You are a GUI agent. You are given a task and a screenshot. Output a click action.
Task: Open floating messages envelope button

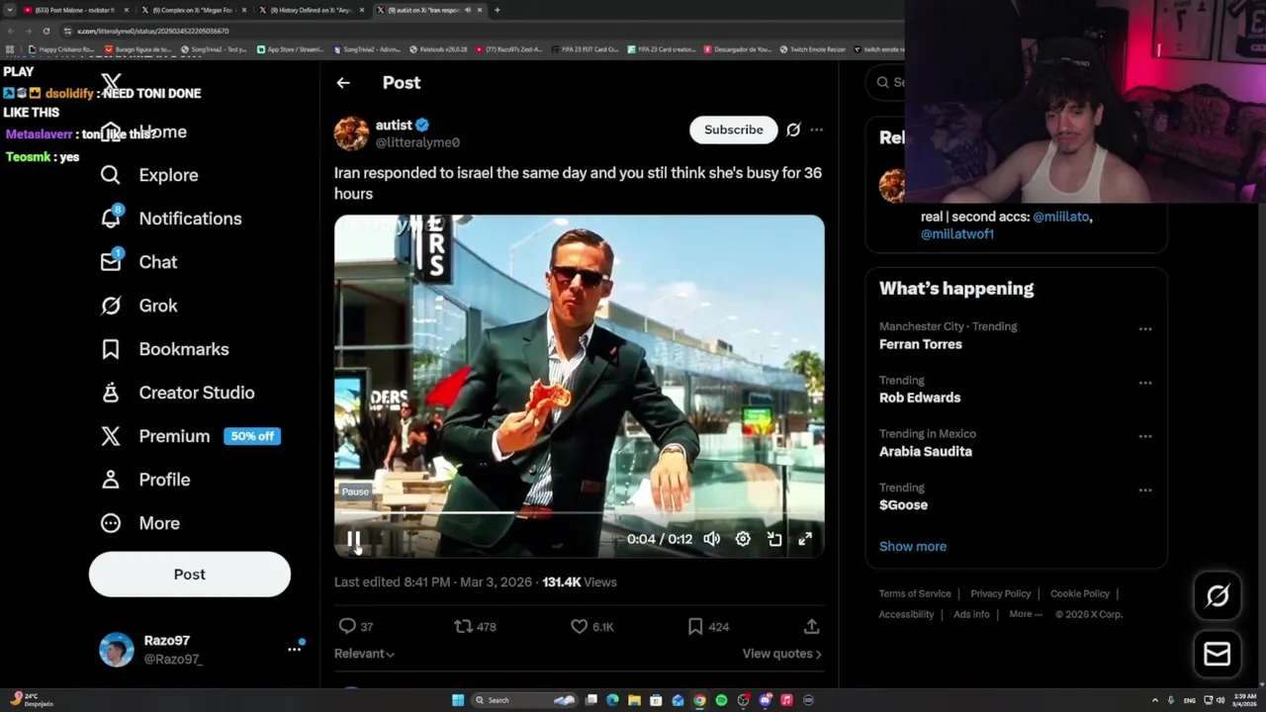point(1218,654)
